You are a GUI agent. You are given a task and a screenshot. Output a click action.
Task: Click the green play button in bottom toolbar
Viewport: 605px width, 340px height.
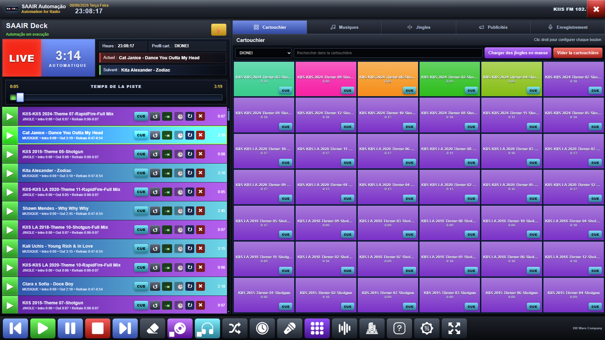[x=43, y=328]
